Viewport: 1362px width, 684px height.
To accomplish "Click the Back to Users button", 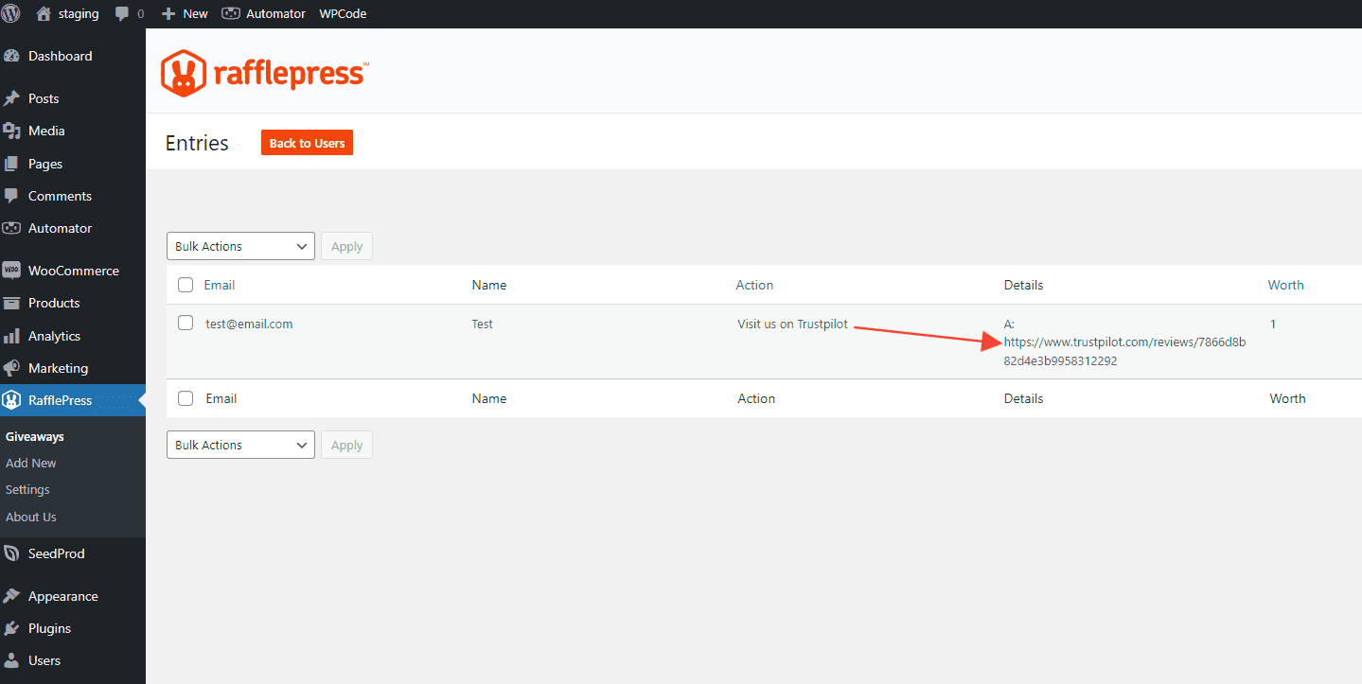I will click(x=307, y=143).
